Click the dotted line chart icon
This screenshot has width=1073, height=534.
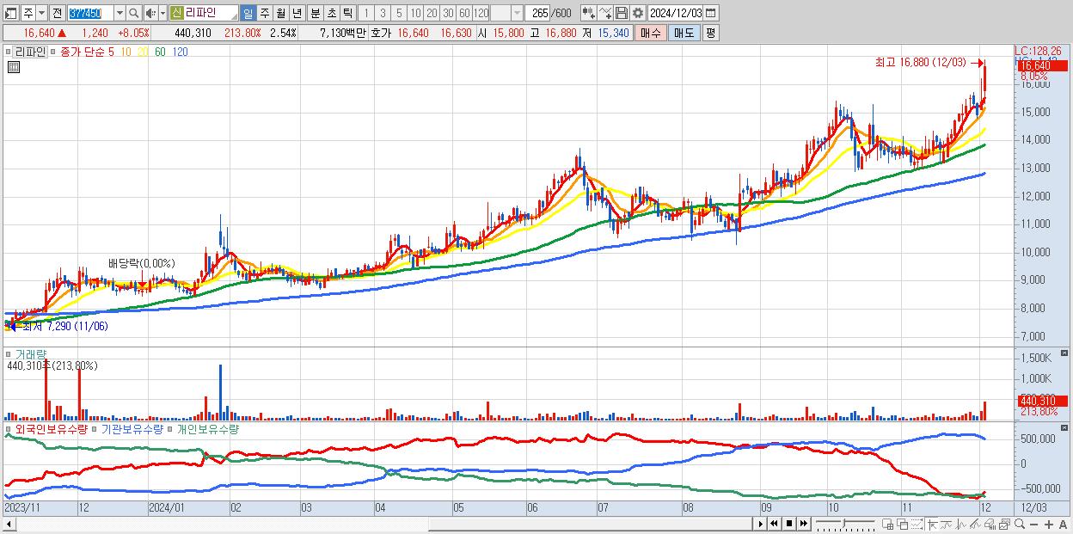(917, 524)
